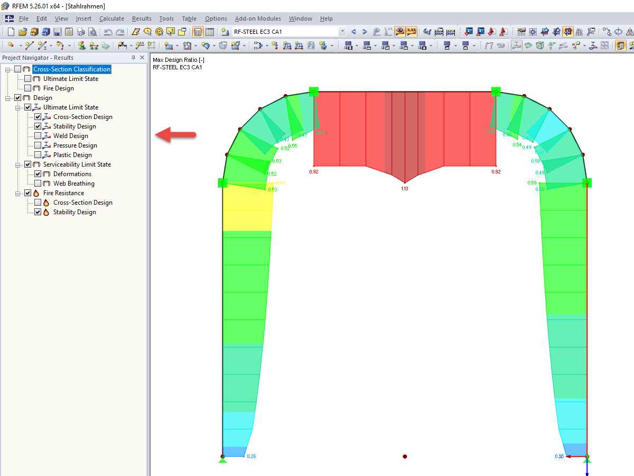Open the Table menu
This screenshot has width=634, height=476.
coord(189,19)
